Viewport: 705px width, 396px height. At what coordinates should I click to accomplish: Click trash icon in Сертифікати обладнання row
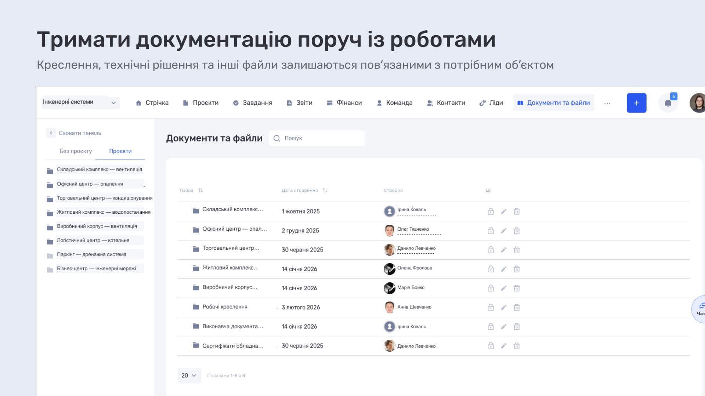(517, 346)
